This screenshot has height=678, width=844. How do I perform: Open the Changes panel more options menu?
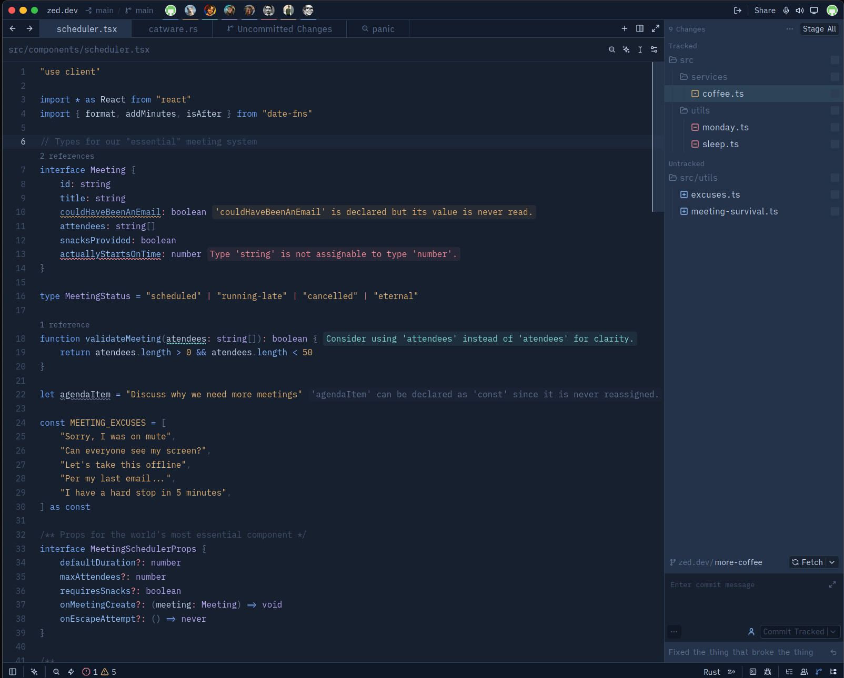point(790,29)
